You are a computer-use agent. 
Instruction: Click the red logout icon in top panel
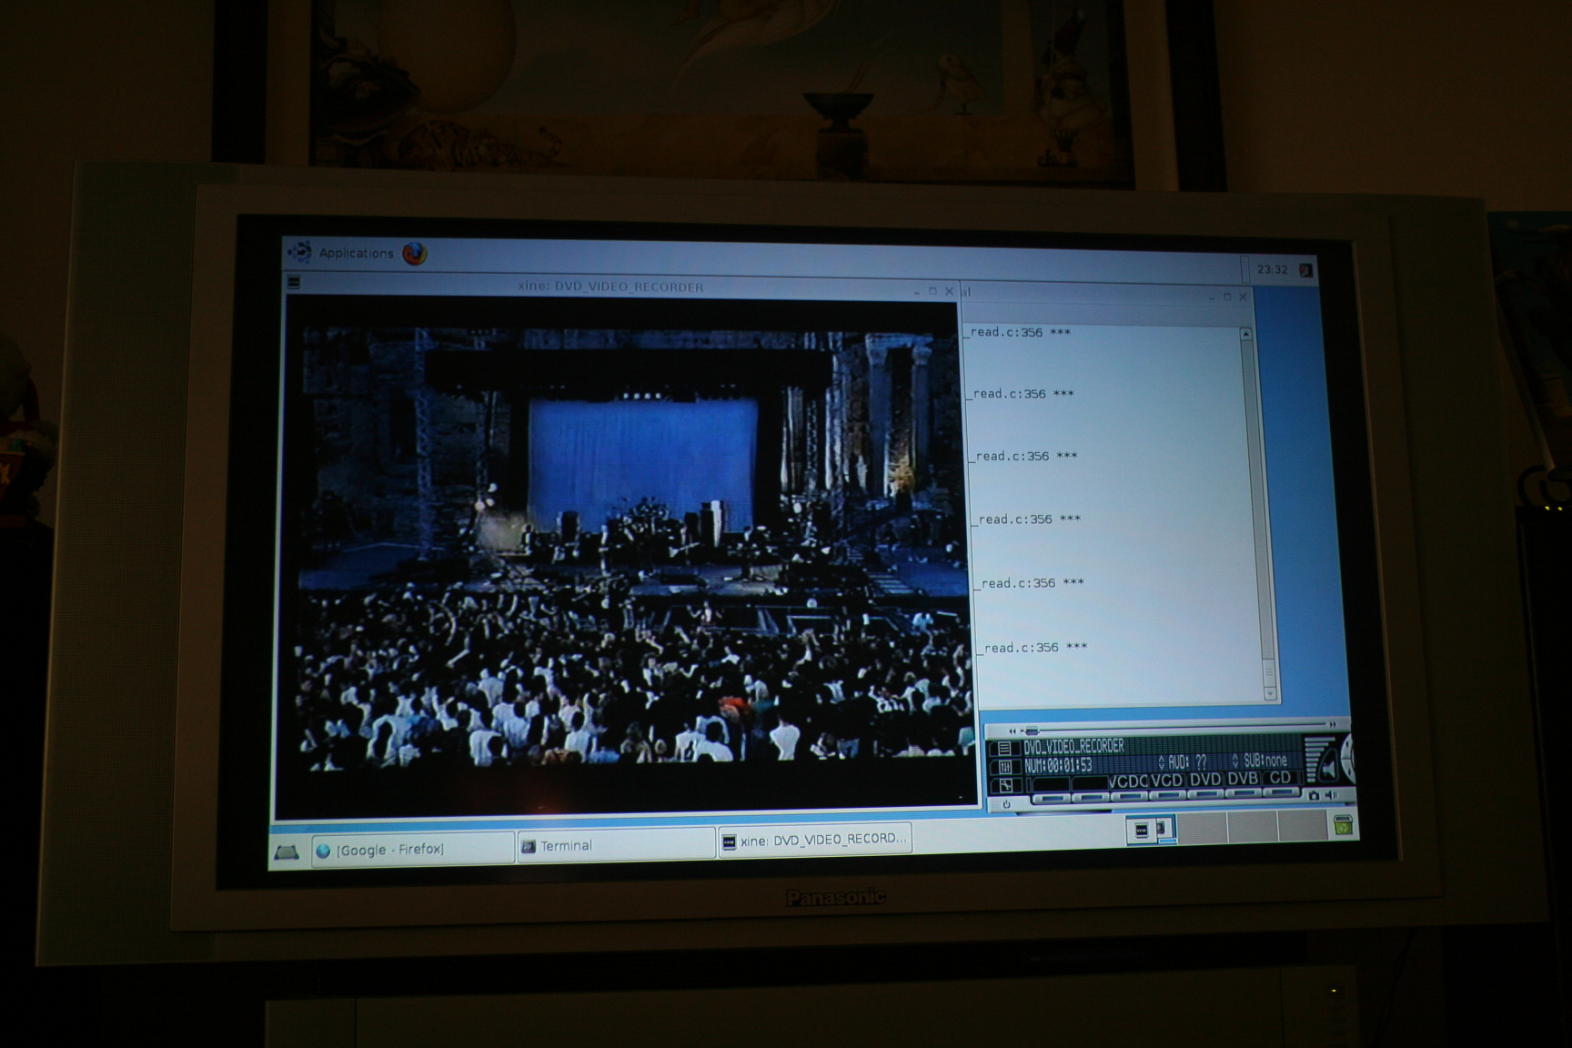(1305, 270)
